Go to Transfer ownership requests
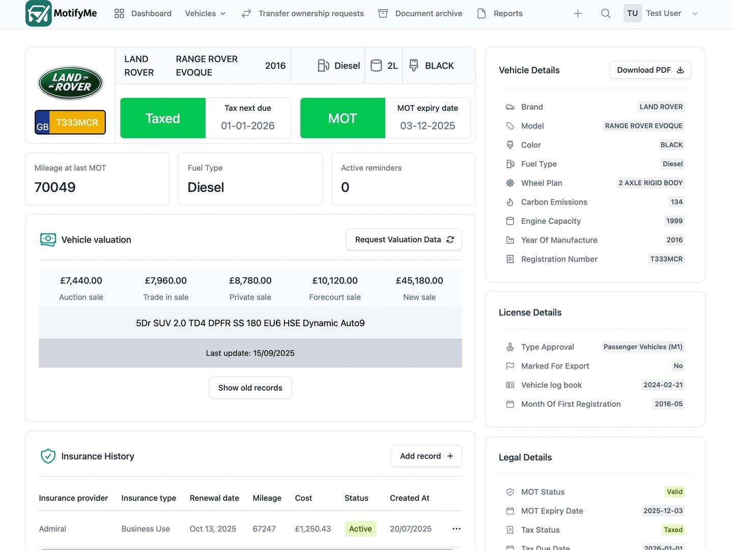The width and height of the screenshot is (733, 550). [303, 14]
